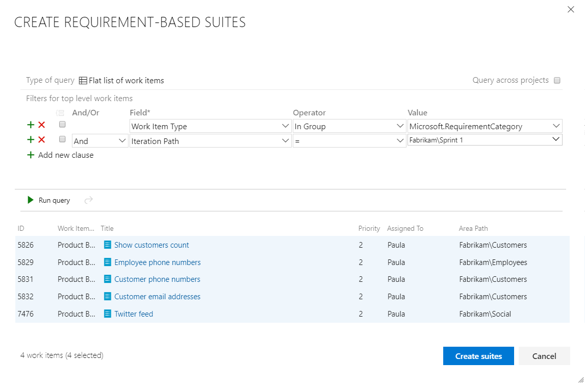Open the In Group operator dropdown
585x384 pixels.
point(349,126)
